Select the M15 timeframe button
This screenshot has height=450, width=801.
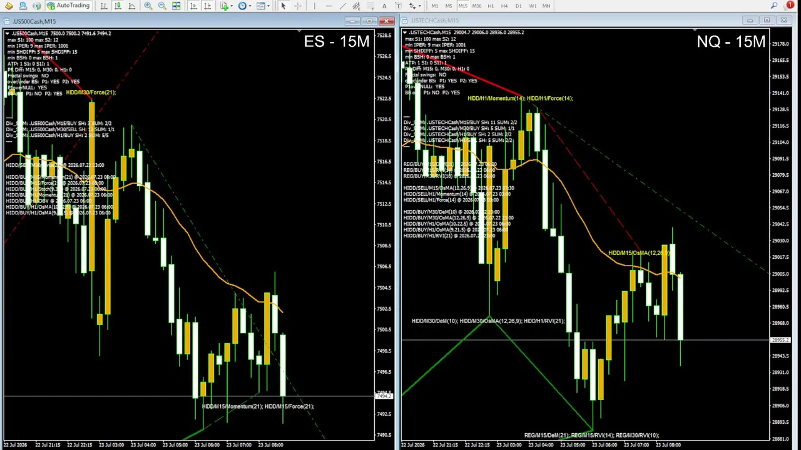click(462, 6)
